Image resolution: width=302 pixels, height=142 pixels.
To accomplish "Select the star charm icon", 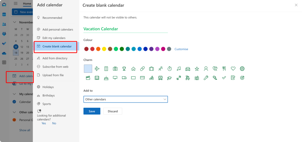I will click(197, 68).
